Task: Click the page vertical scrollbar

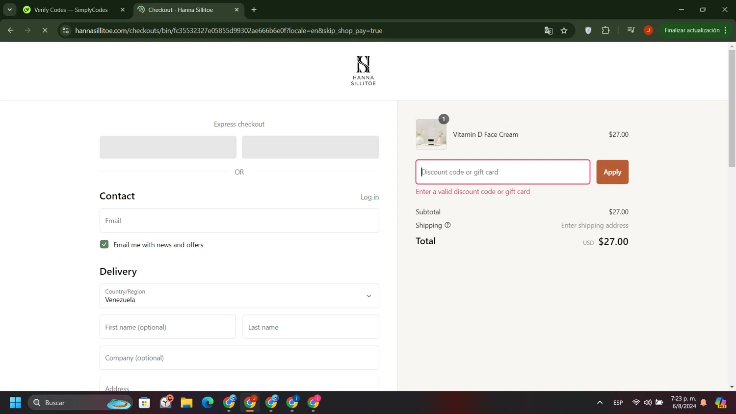Action: [732, 108]
